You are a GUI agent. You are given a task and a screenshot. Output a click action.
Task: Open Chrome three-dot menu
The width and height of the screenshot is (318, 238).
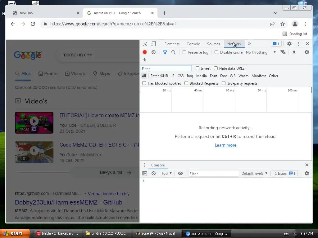[305, 24]
